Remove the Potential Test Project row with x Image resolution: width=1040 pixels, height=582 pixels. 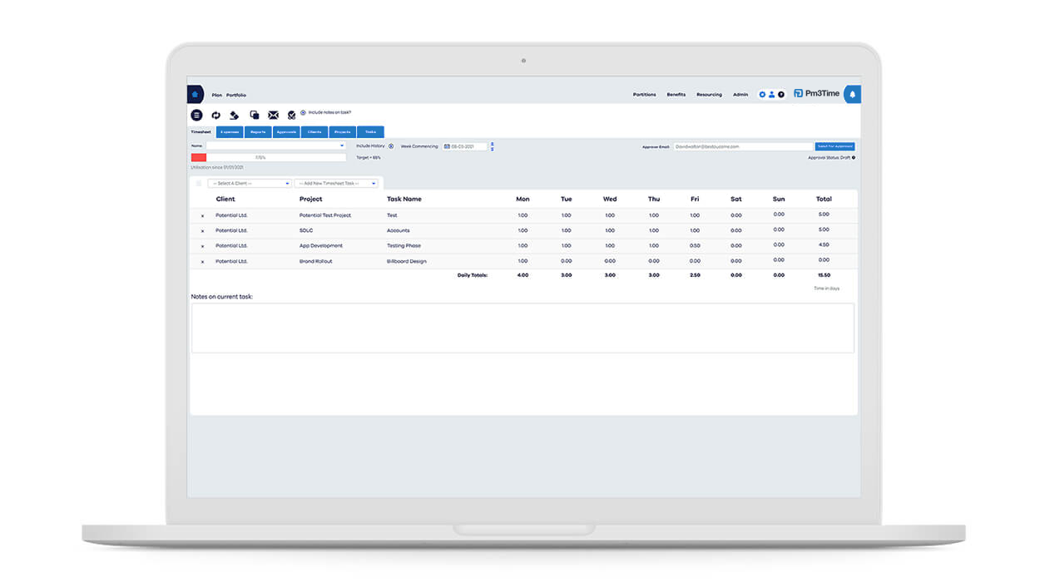coord(202,215)
